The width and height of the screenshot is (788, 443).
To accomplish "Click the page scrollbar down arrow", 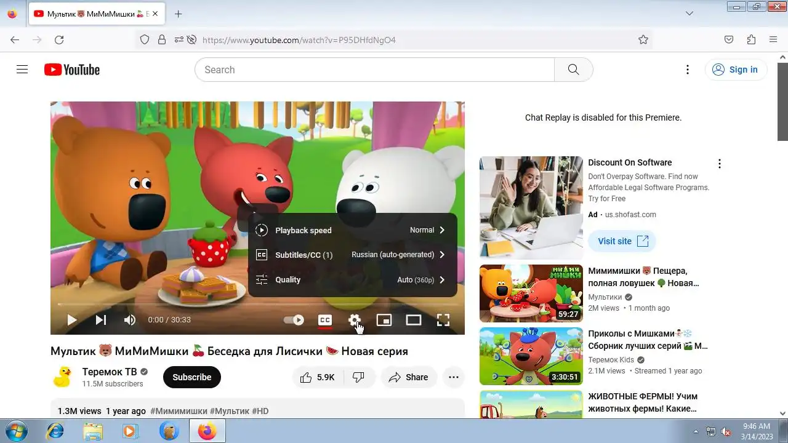I will [782, 413].
